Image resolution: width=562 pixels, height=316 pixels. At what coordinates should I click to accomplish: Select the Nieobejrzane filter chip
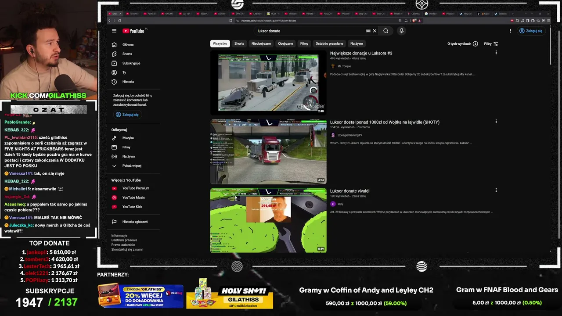(x=261, y=43)
